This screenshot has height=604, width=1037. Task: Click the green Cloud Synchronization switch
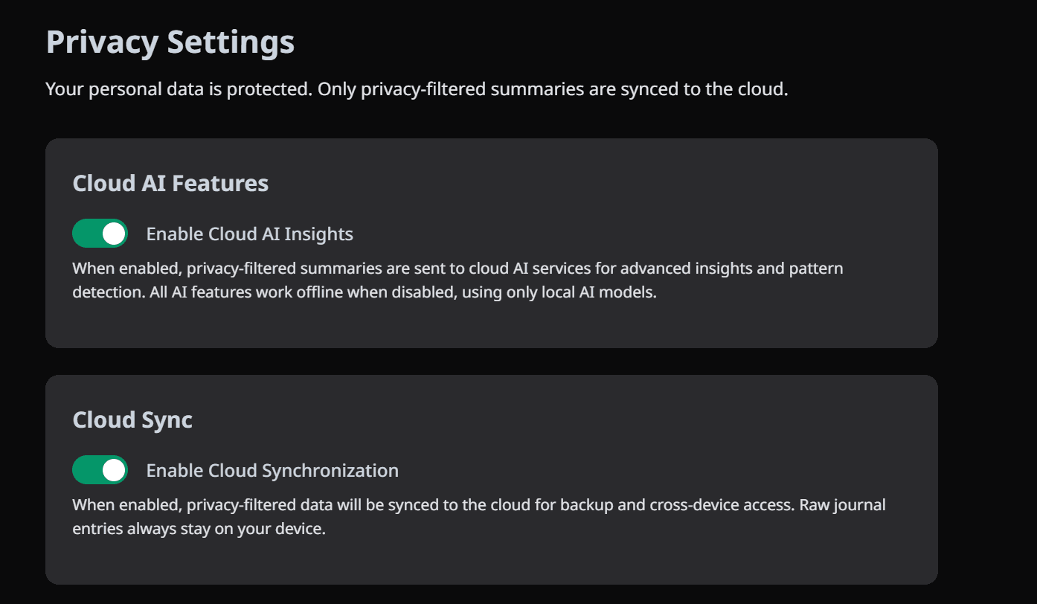[x=100, y=469]
